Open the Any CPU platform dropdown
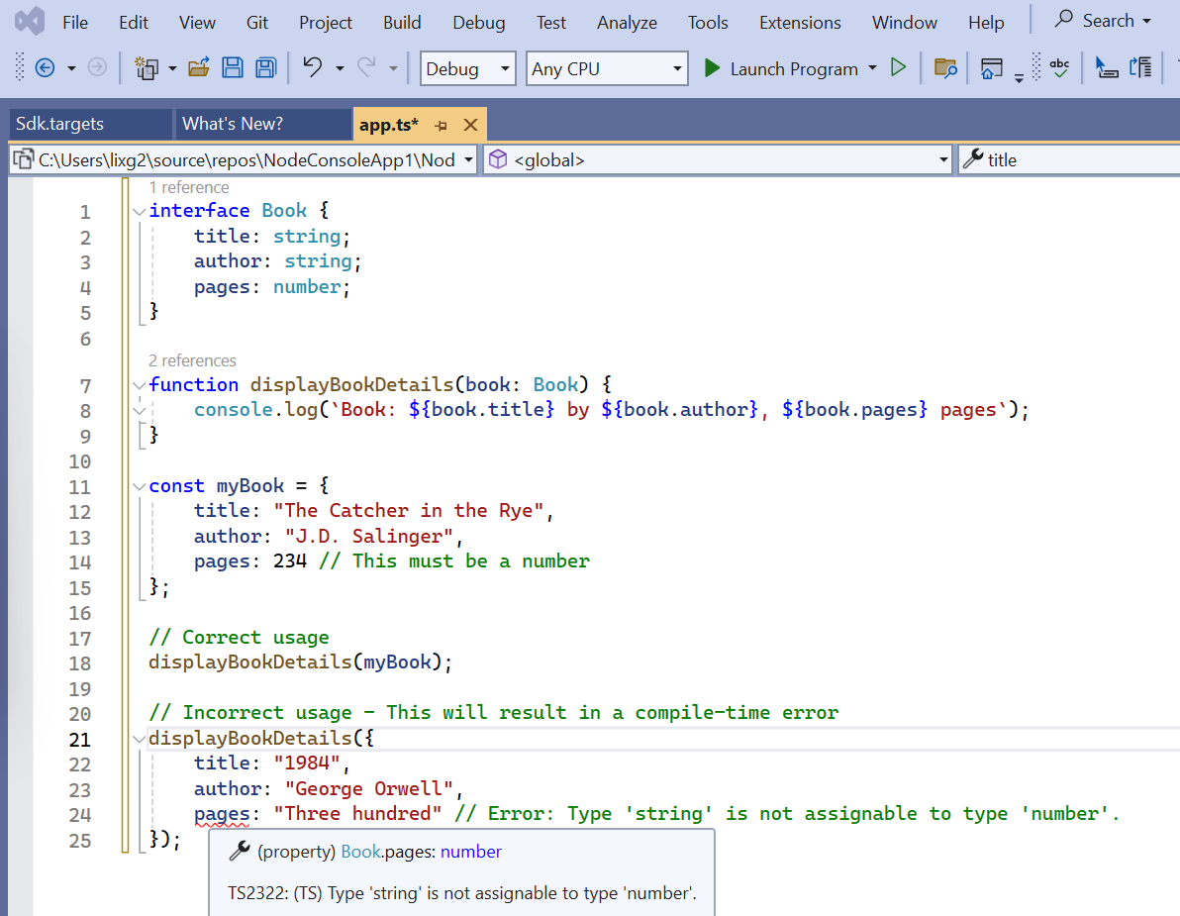Viewport: 1180px width, 916px height. pos(607,68)
